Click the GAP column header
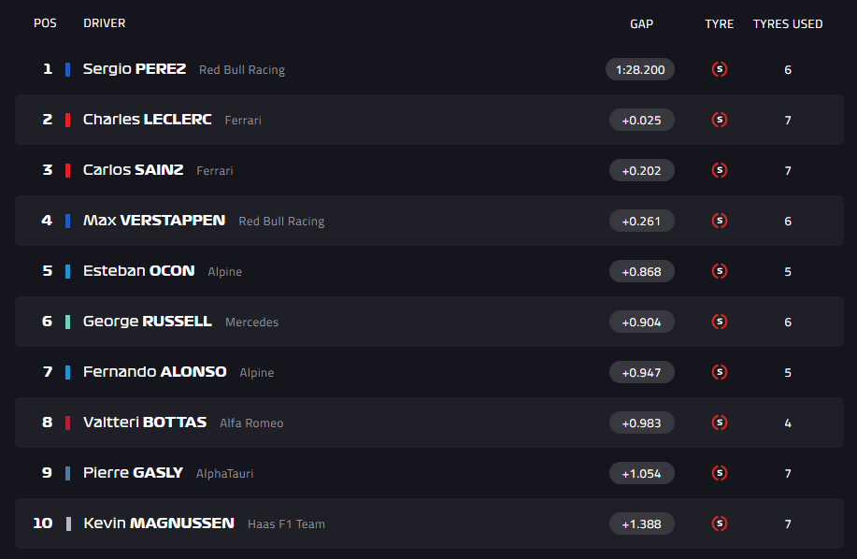Viewport: 857px width, 559px height. (x=641, y=24)
